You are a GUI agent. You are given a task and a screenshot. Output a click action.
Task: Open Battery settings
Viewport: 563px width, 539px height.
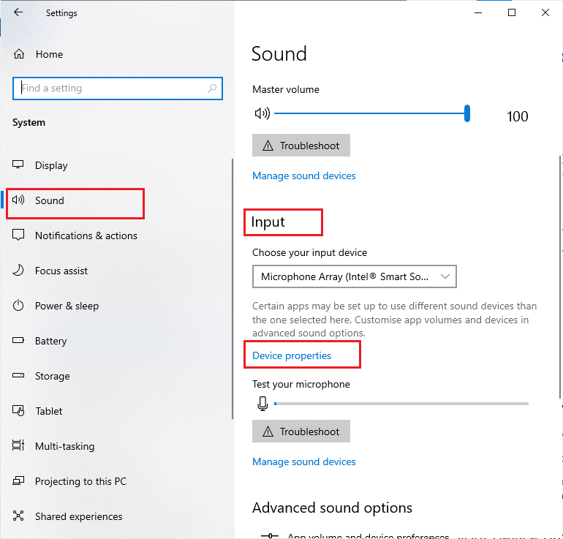tap(50, 341)
